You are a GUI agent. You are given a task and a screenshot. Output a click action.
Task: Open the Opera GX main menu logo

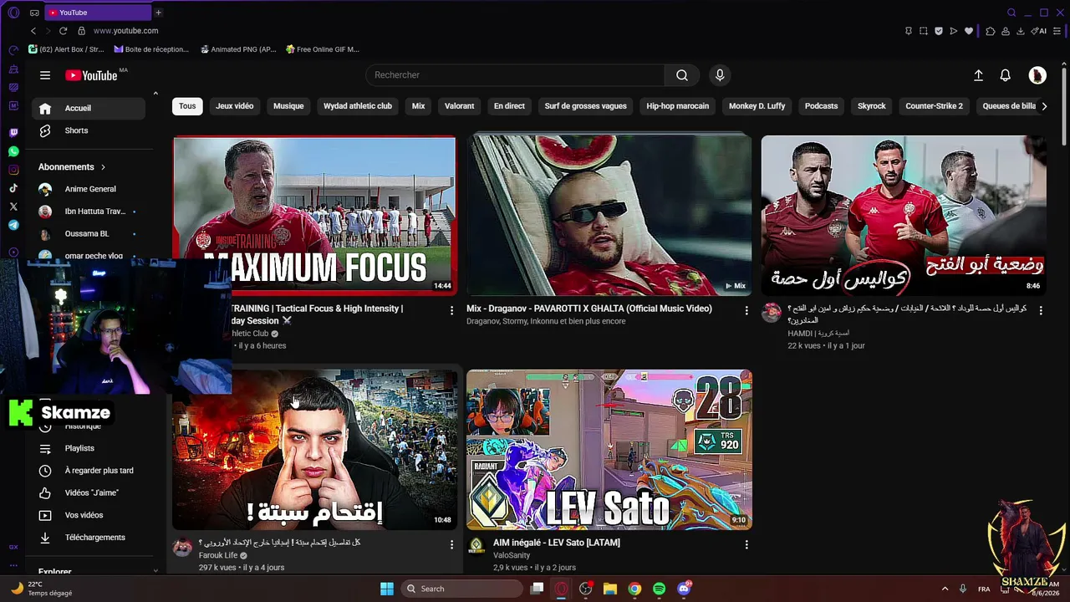(13, 13)
